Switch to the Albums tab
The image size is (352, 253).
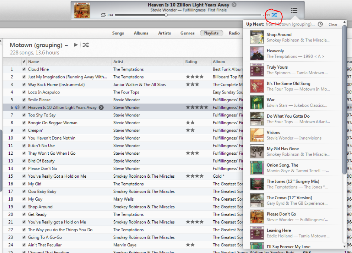pos(141,33)
